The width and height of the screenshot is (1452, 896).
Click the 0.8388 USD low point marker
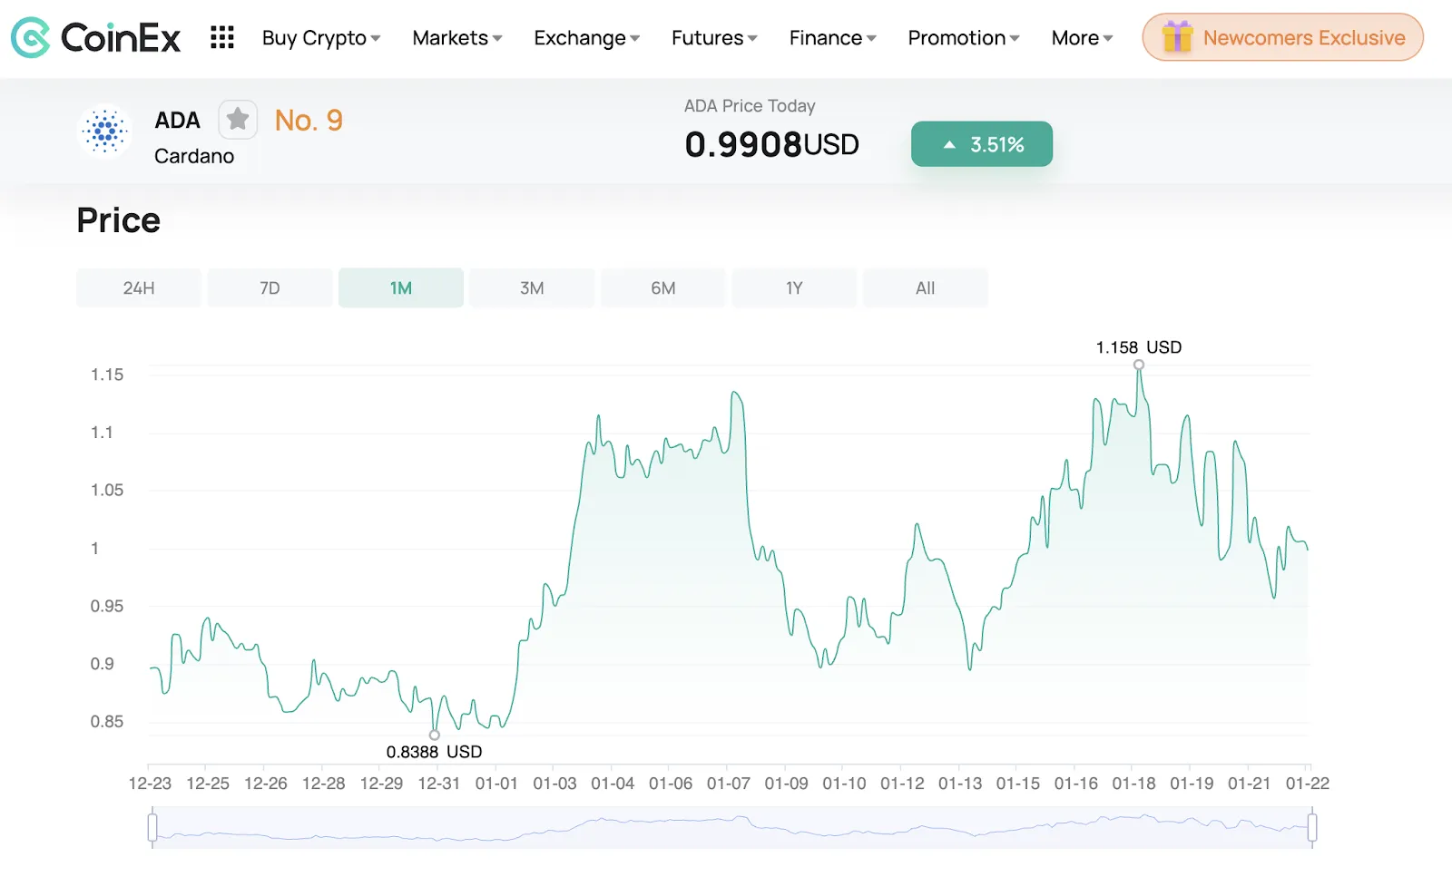pos(435,735)
